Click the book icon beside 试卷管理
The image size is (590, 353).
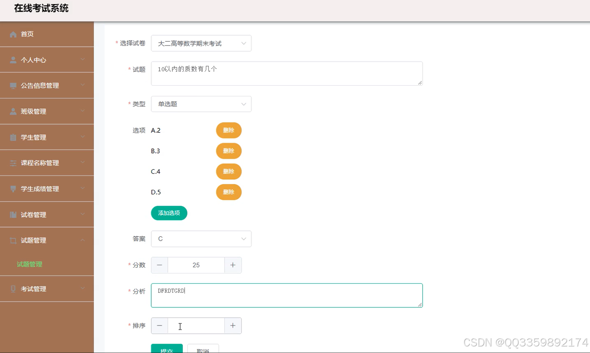(x=13, y=215)
